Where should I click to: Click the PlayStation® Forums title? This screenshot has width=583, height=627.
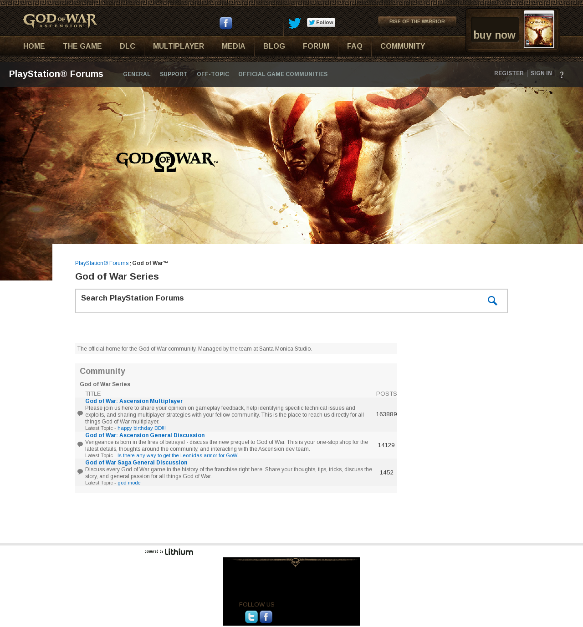pyautogui.click(x=56, y=74)
